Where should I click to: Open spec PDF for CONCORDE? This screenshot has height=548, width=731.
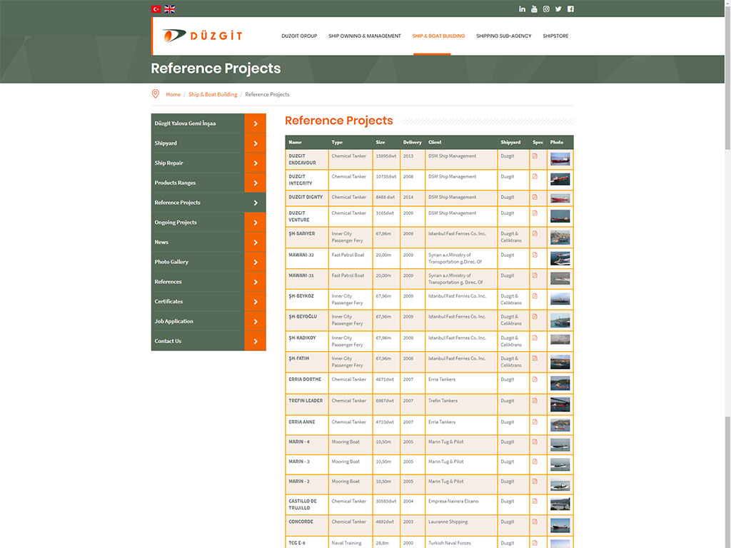pyautogui.click(x=535, y=522)
